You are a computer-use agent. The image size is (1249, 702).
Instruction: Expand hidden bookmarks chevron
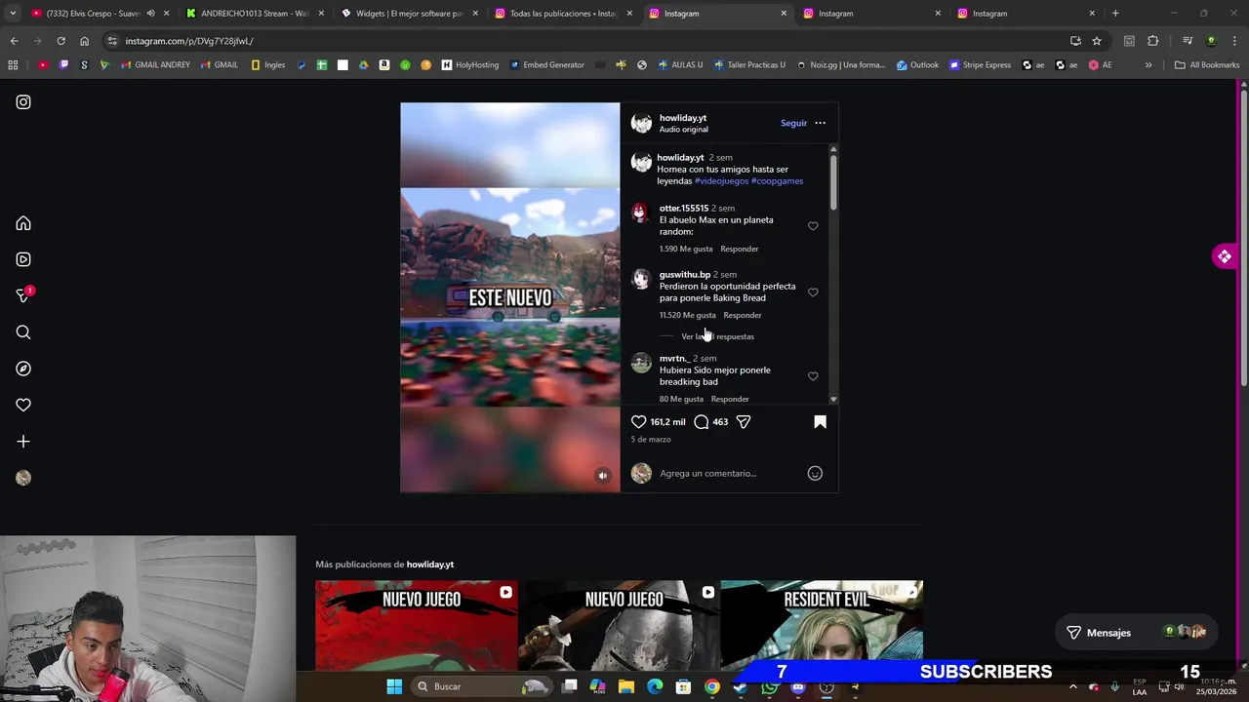pos(1148,65)
